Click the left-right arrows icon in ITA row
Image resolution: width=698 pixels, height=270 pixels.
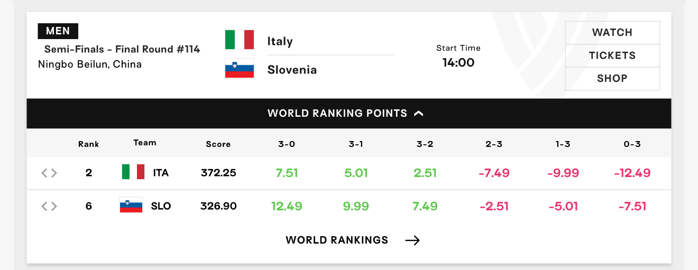pos(49,173)
